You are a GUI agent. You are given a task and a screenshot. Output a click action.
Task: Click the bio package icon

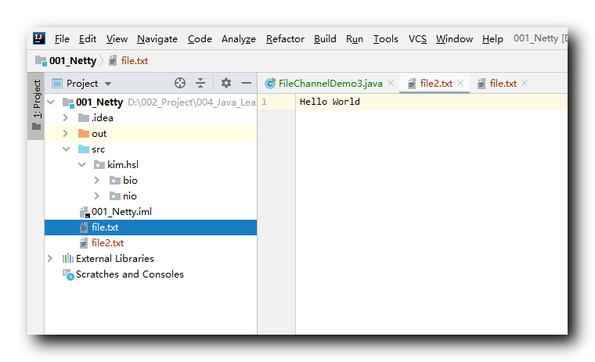pyautogui.click(x=115, y=181)
